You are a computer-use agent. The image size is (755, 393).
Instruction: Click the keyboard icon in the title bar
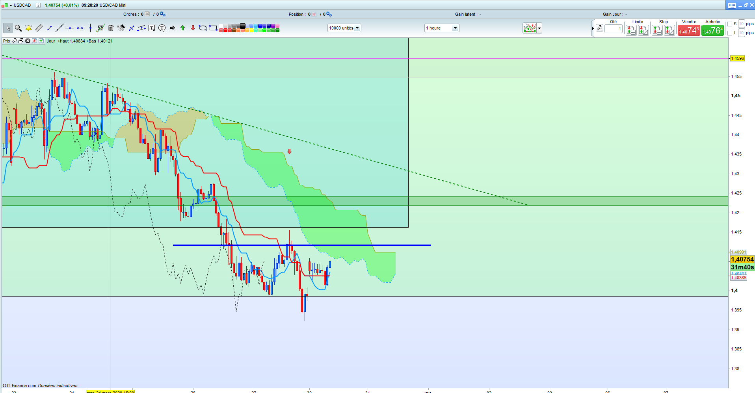point(732,5)
